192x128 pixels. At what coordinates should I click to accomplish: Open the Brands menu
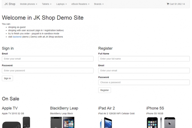coord(99,4)
